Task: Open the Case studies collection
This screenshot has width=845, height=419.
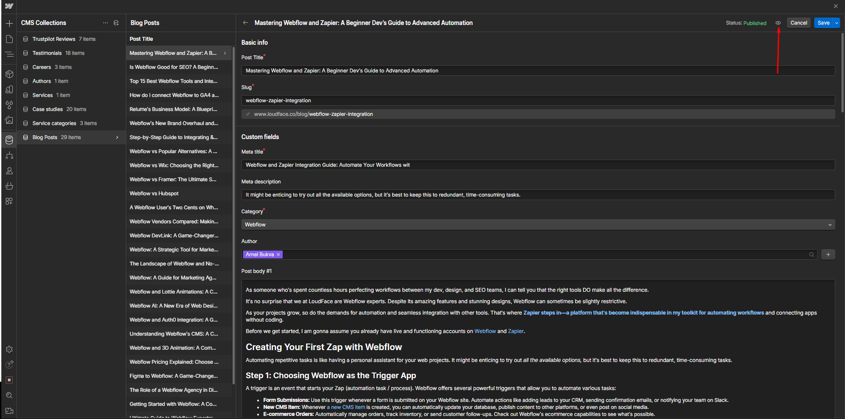Action: pos(71,109)
